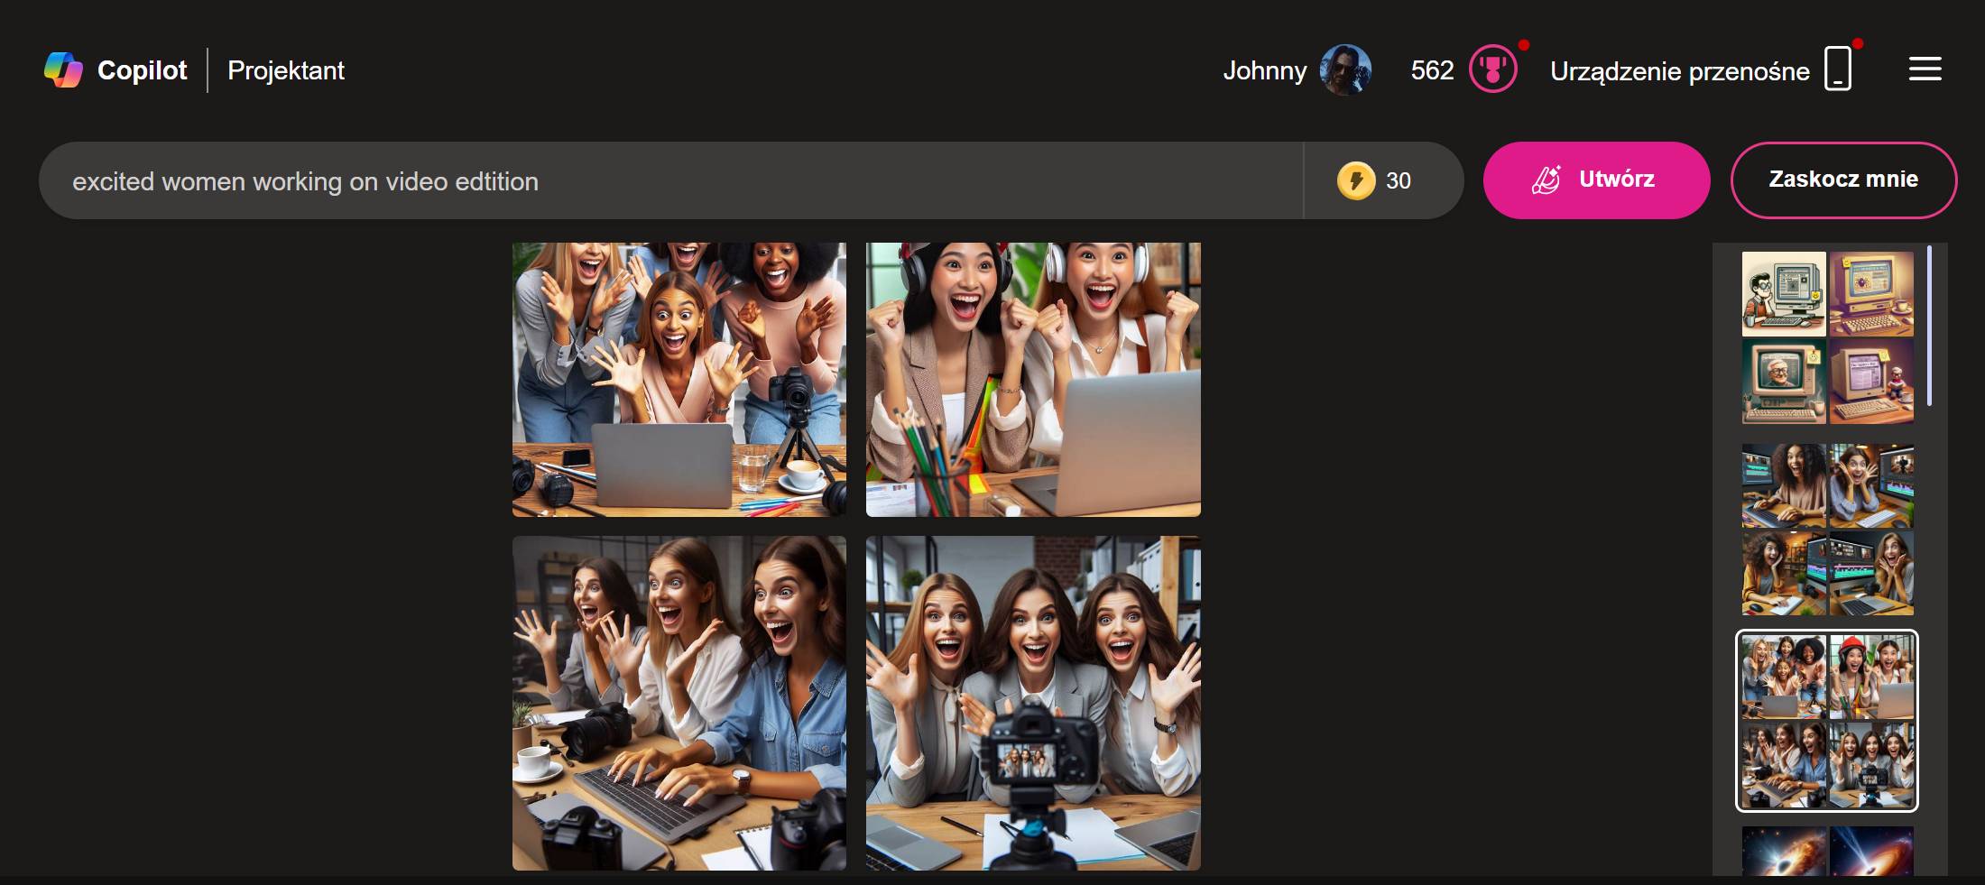The width and height of the screenshot is (1985, 885).
Task: Click the 562 points counter
Action: (x=1432, y=70)
